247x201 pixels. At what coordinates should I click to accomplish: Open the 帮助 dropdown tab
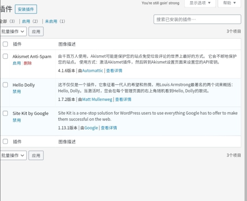229,3
